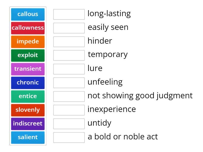This screenshot has width=203, height=152.
Task: Select the answer box next to 'lure'
Action: (69, 69)
